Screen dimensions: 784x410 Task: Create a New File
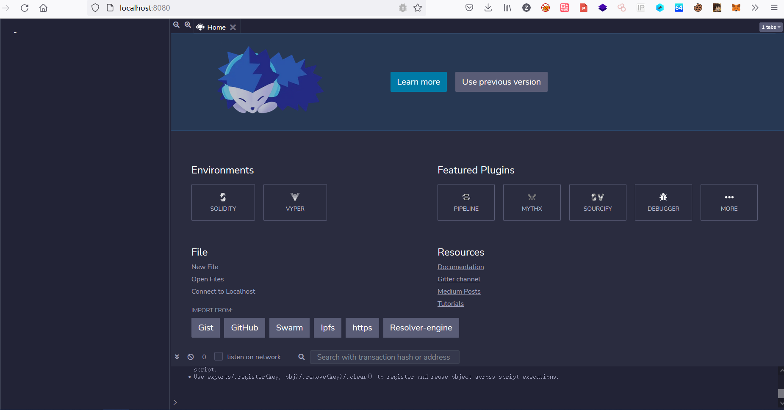tap(205, 267)
